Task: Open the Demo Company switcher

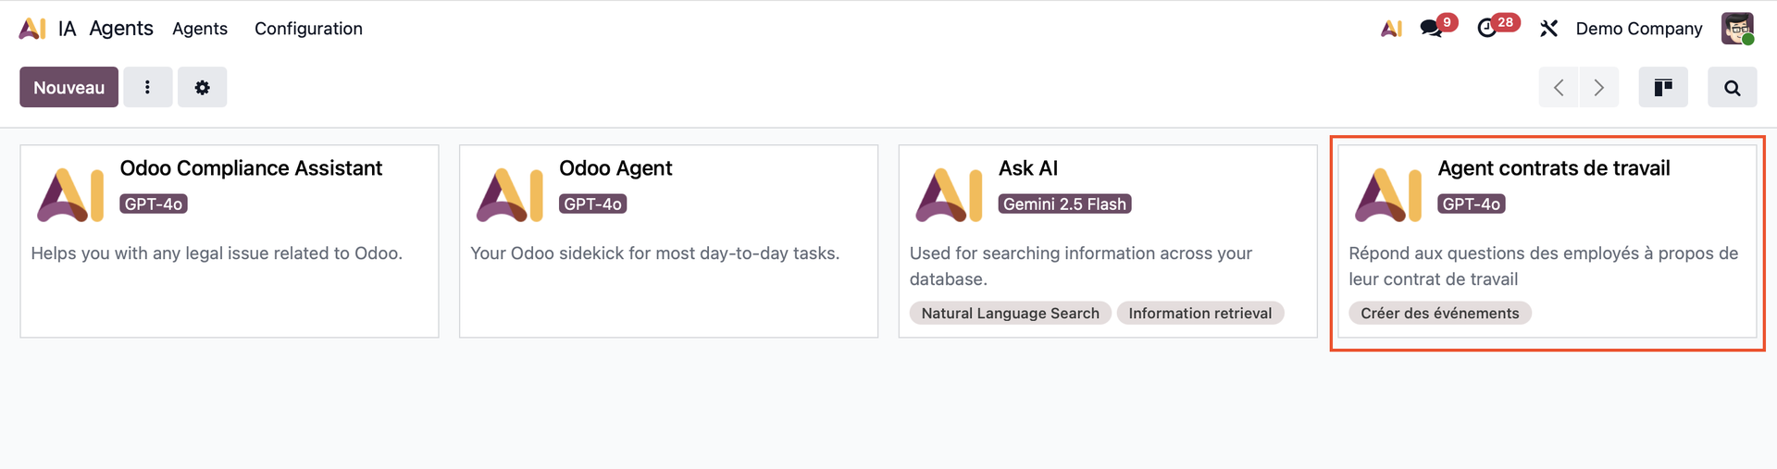Action: click(x=1638, y=29)
